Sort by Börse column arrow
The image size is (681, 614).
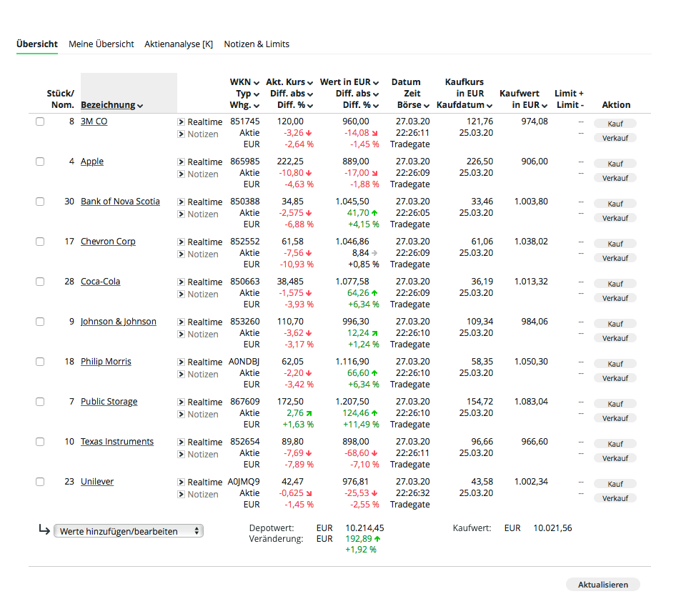(427, 106)
